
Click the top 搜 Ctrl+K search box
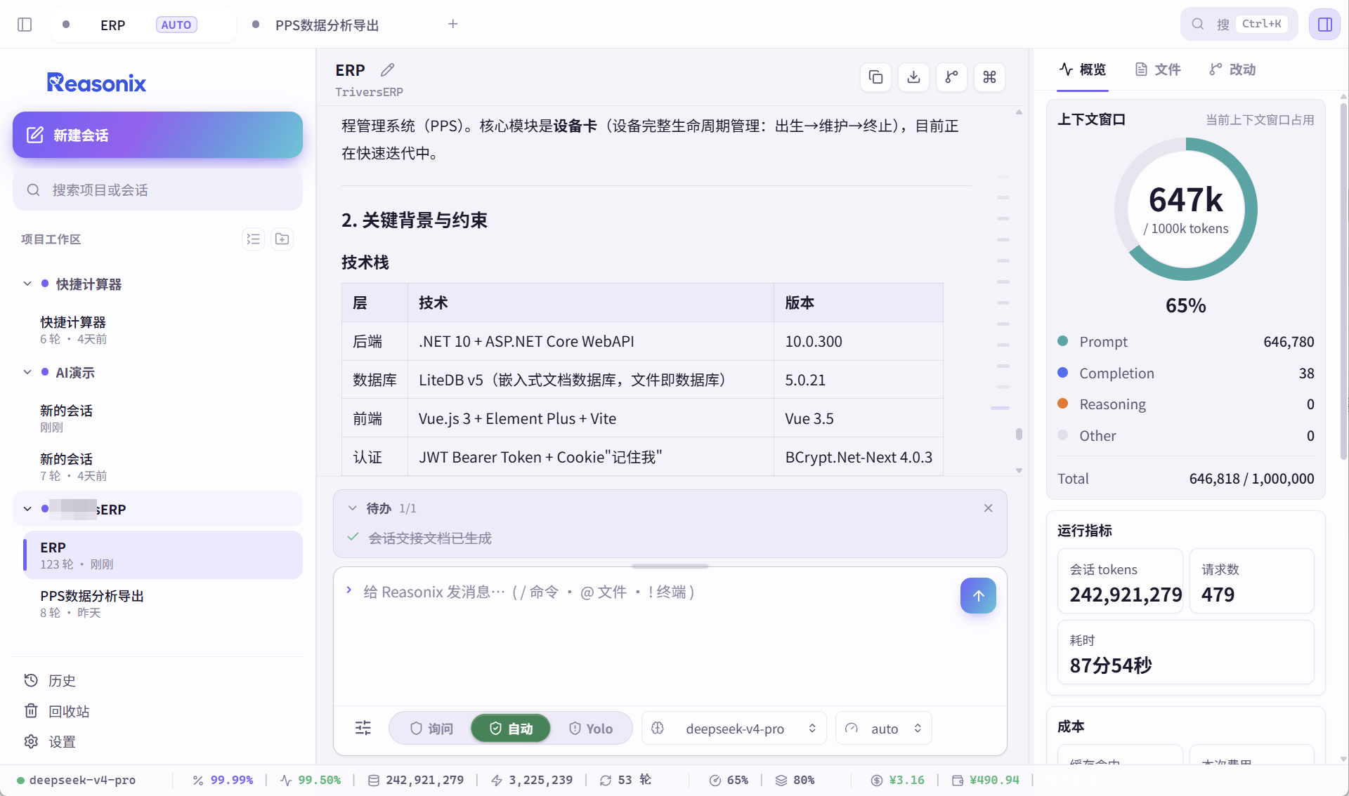pos(1239,24)
